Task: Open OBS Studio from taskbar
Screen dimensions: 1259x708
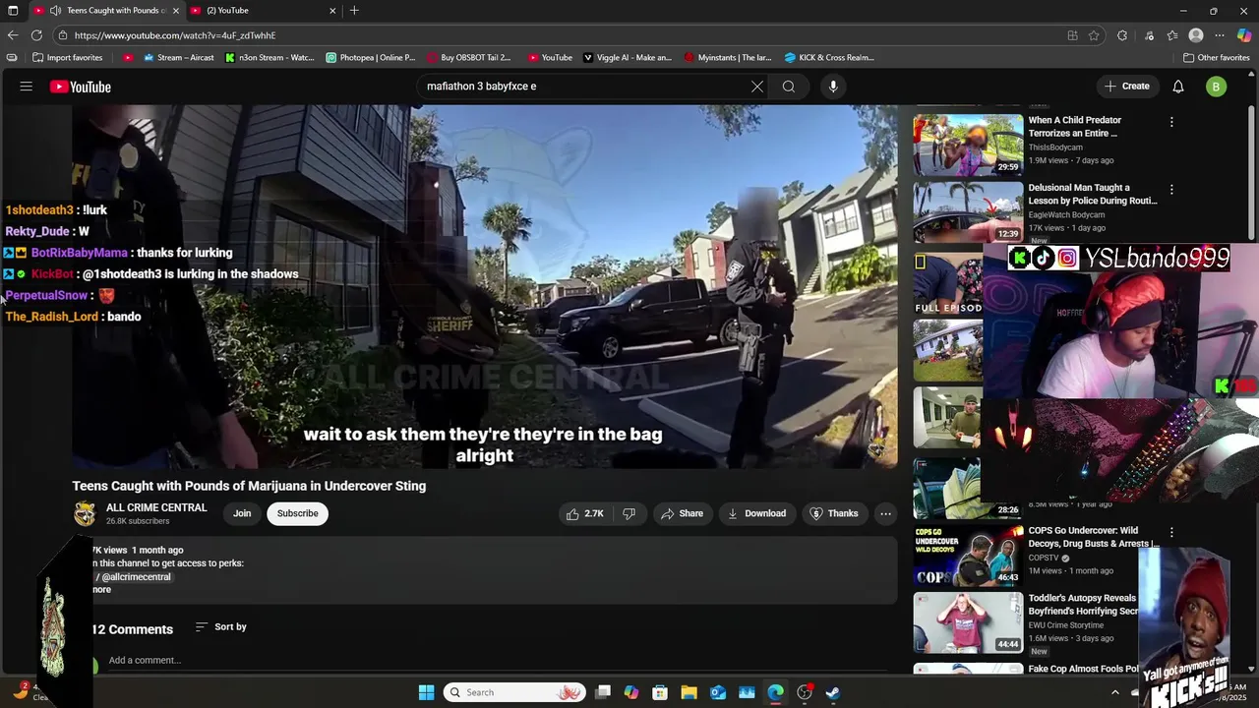Action: pyautogui.click(x=805, y=692)
